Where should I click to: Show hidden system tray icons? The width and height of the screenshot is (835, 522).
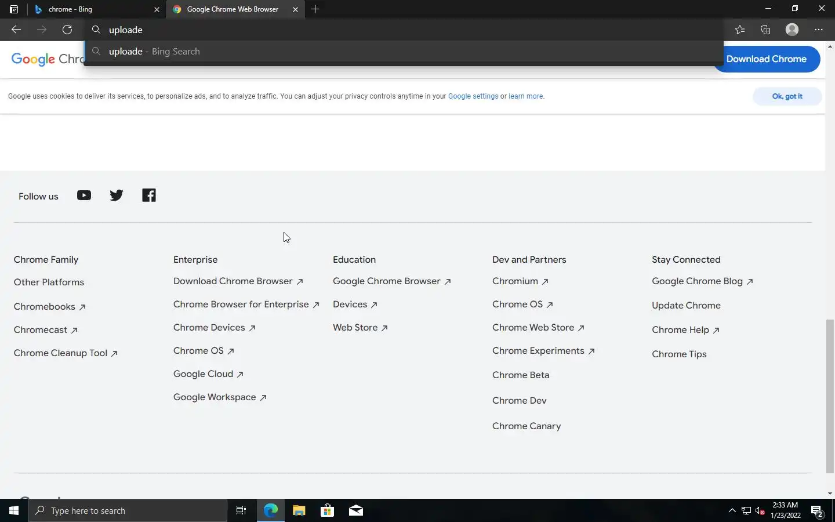click(x=732, y=510)
